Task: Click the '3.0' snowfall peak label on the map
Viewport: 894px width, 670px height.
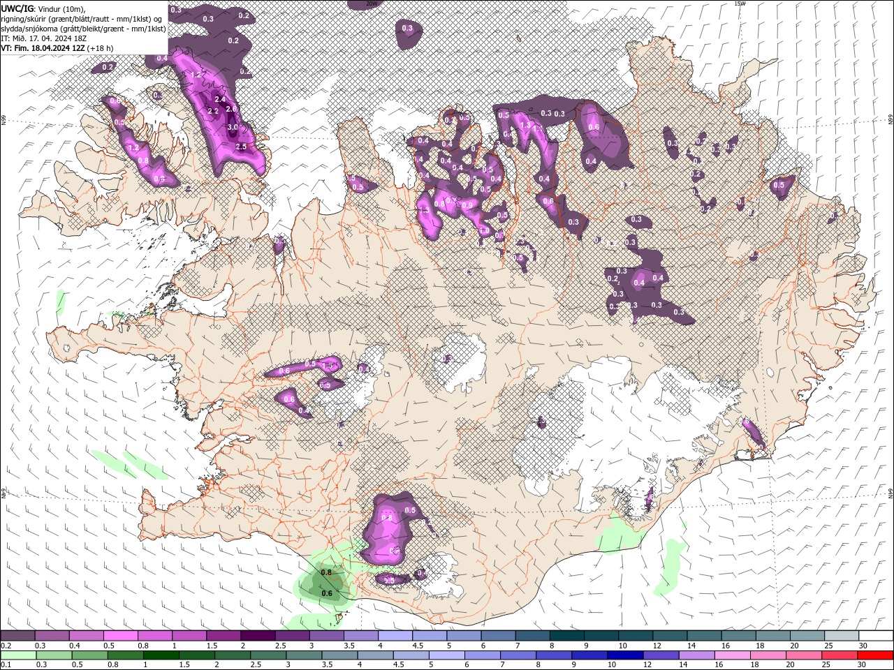Action: click(x=233, y=128)
